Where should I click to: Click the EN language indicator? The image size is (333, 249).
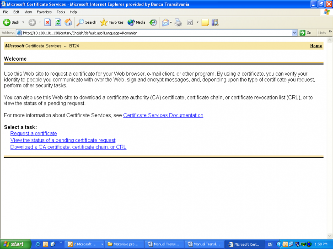(270, 244)
